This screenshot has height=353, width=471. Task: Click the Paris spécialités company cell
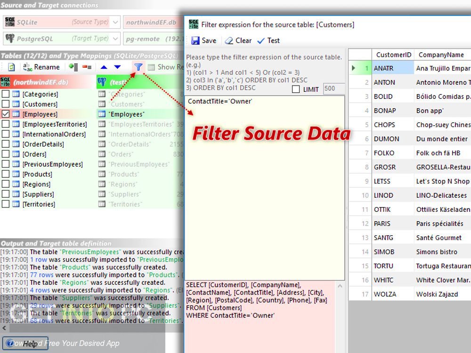point(442,223)
